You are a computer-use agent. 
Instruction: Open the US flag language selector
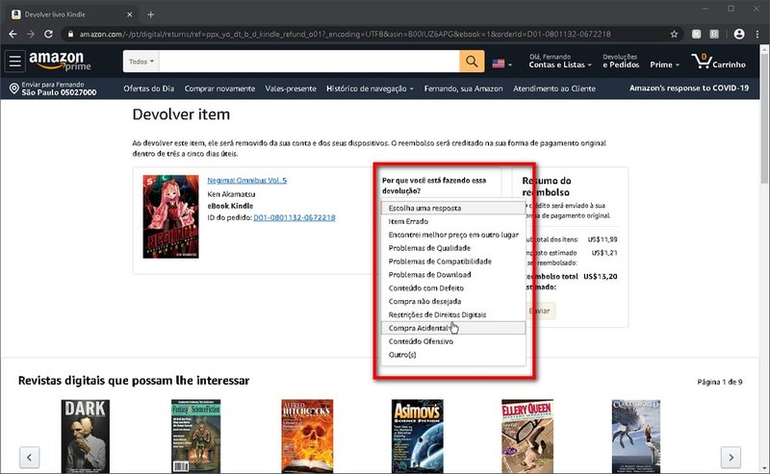click(x=501, y=63)
